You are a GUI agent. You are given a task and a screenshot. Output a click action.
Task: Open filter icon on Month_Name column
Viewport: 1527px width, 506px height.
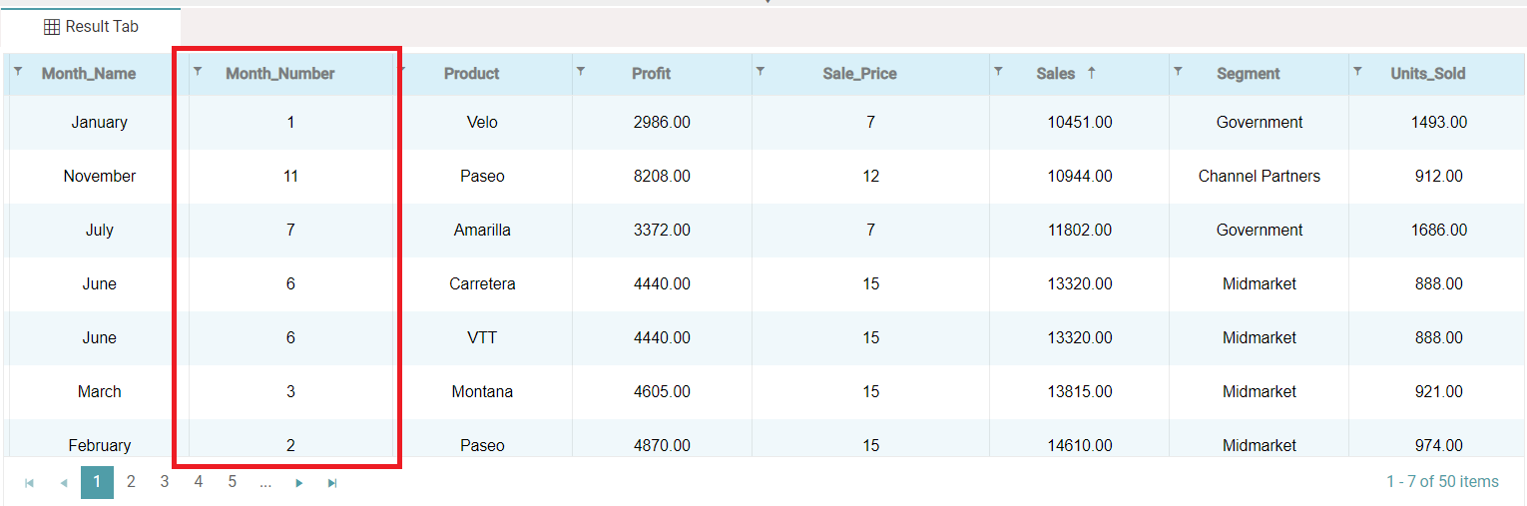pos(18,71)
